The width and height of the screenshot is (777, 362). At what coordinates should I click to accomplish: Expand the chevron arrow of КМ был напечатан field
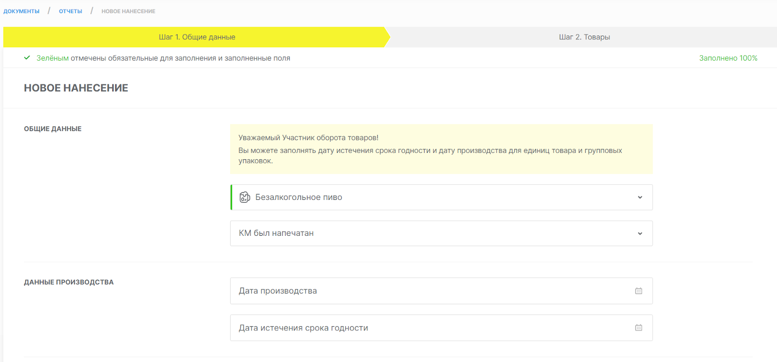640,233
